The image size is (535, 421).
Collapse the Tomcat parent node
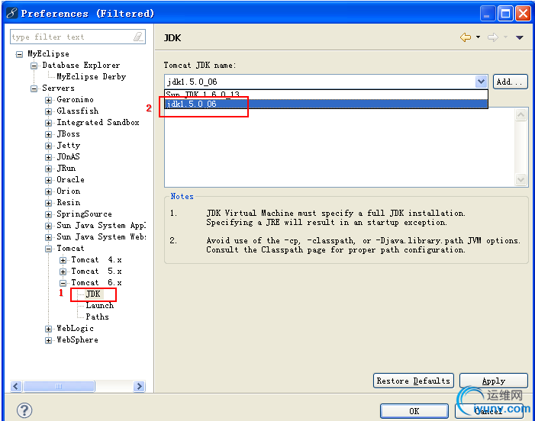coord(48,249)
